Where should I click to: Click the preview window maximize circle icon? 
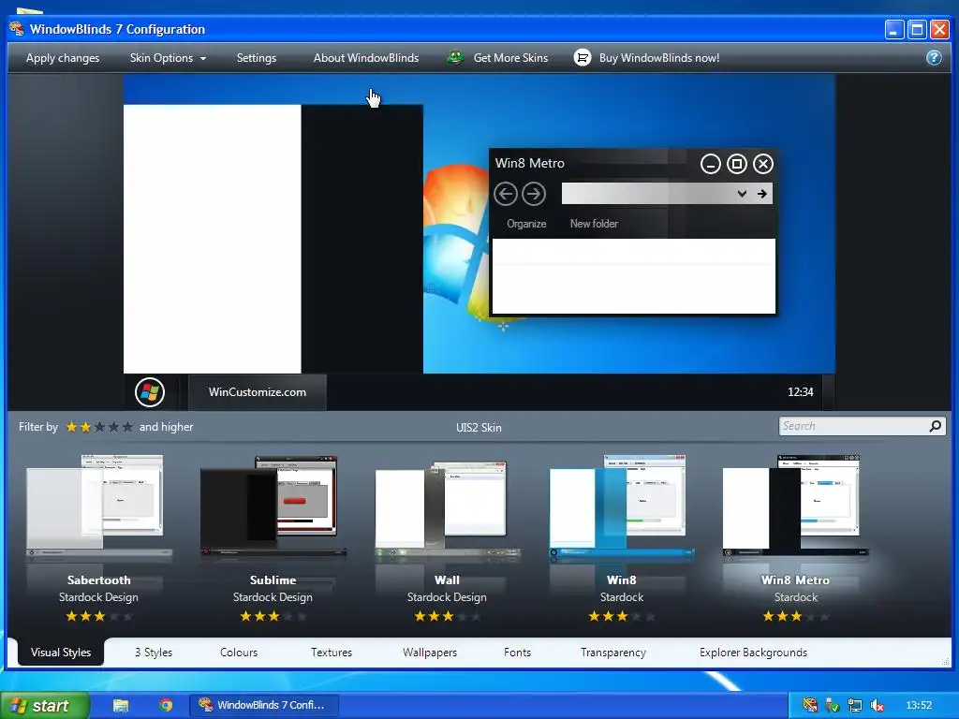[x=736, y=164]
